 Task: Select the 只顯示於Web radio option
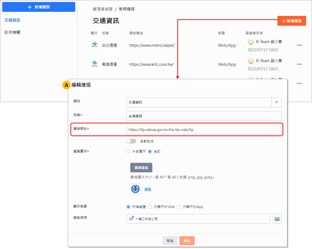[150, 207]
